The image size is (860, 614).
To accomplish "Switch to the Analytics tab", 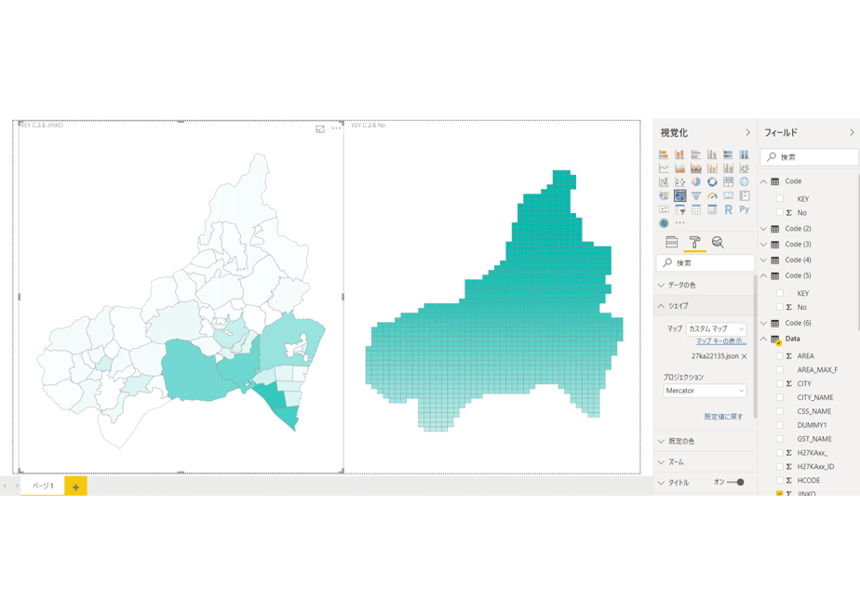I will click(x=718, y=242).
